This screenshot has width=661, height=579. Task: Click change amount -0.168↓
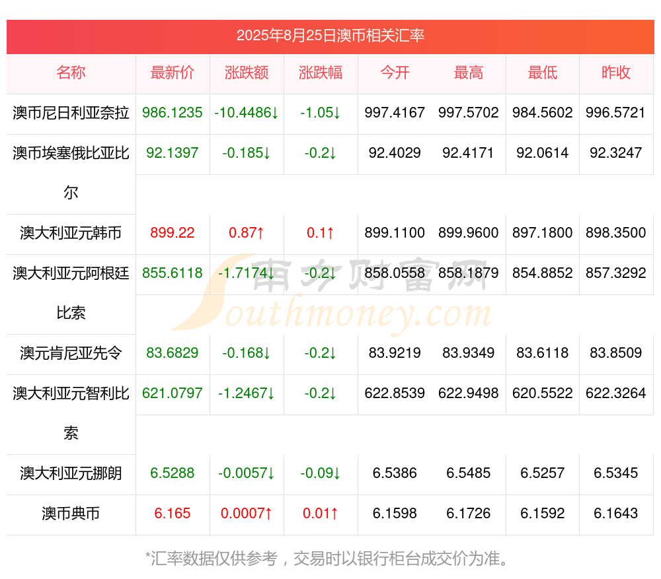(247, 353)
